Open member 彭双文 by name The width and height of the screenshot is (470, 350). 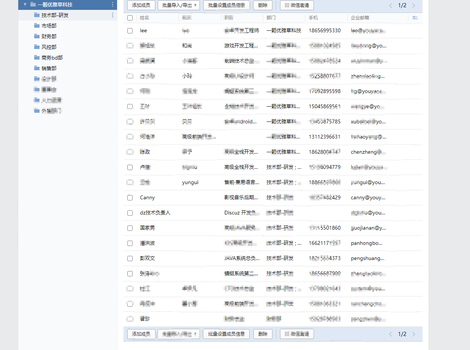(x=147, y=258)
